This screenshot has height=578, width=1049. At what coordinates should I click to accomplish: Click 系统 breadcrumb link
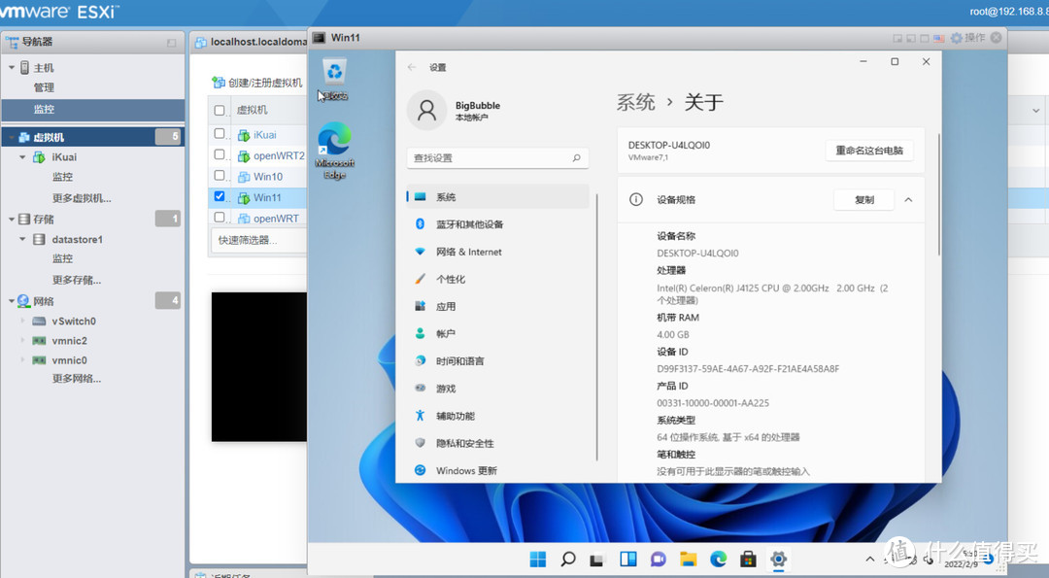(635, 102)
